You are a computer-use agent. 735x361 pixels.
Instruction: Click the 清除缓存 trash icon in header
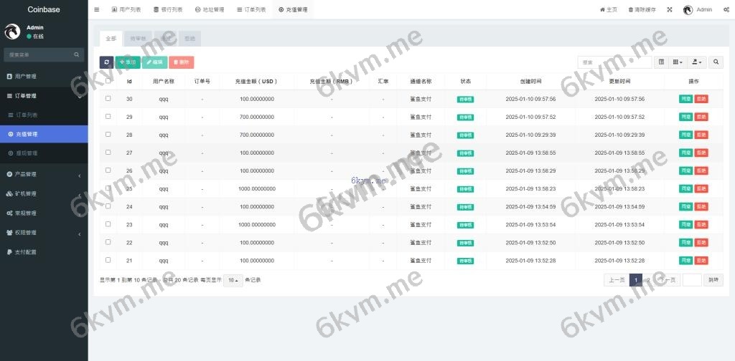[631, 10]
